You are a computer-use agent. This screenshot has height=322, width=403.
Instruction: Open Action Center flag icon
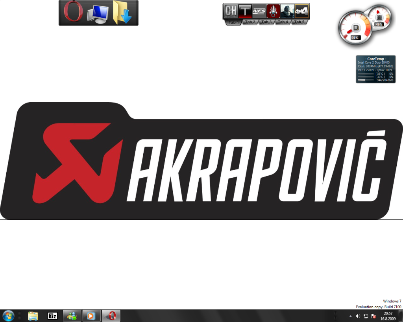coord(373,316)
